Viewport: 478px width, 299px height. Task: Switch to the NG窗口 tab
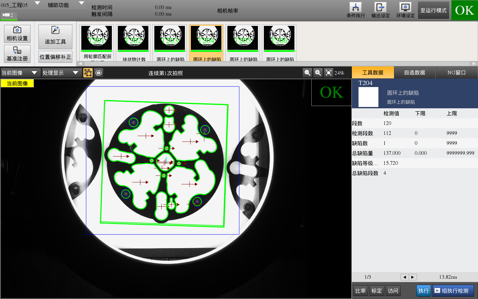click(456, 72)
